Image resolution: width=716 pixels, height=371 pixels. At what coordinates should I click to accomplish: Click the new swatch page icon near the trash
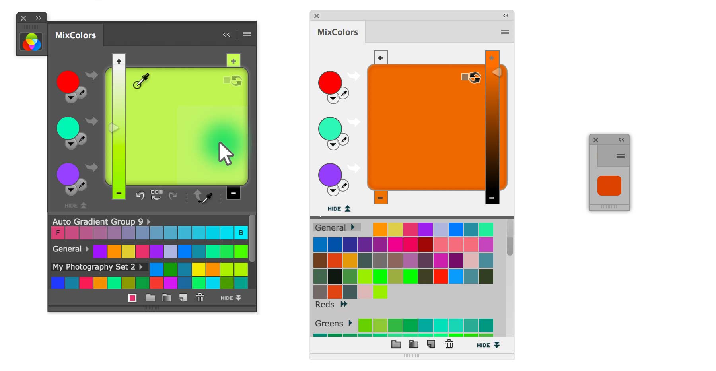pyautogui.click(x=183, y=297)
